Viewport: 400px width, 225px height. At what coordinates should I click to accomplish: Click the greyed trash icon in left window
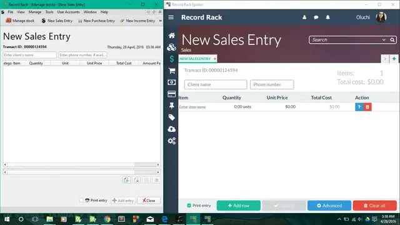157,180
